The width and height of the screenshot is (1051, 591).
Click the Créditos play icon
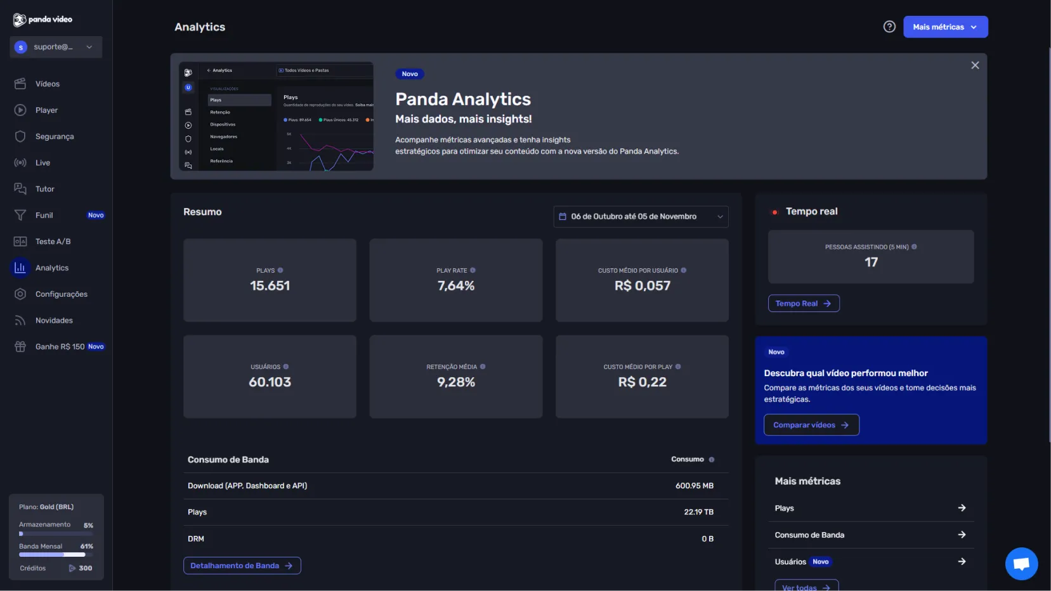(72, 568)
